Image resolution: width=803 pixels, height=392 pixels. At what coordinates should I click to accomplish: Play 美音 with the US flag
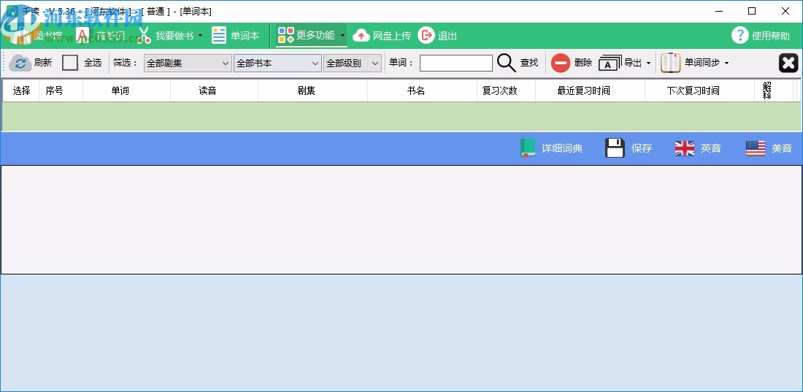click(x=756, y=148)
